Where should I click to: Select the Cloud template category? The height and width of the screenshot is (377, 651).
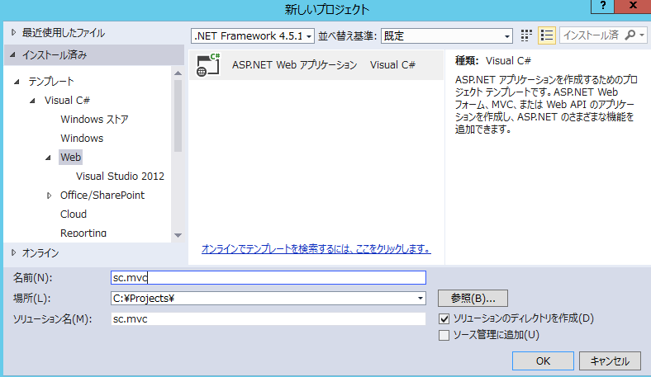pos(74,214)
